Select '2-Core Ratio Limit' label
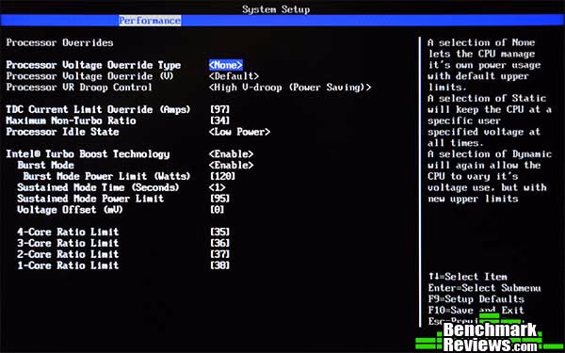 68,254
